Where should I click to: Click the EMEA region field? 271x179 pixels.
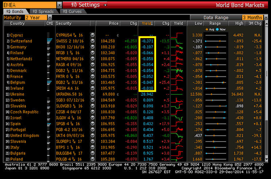click(30, 5)
